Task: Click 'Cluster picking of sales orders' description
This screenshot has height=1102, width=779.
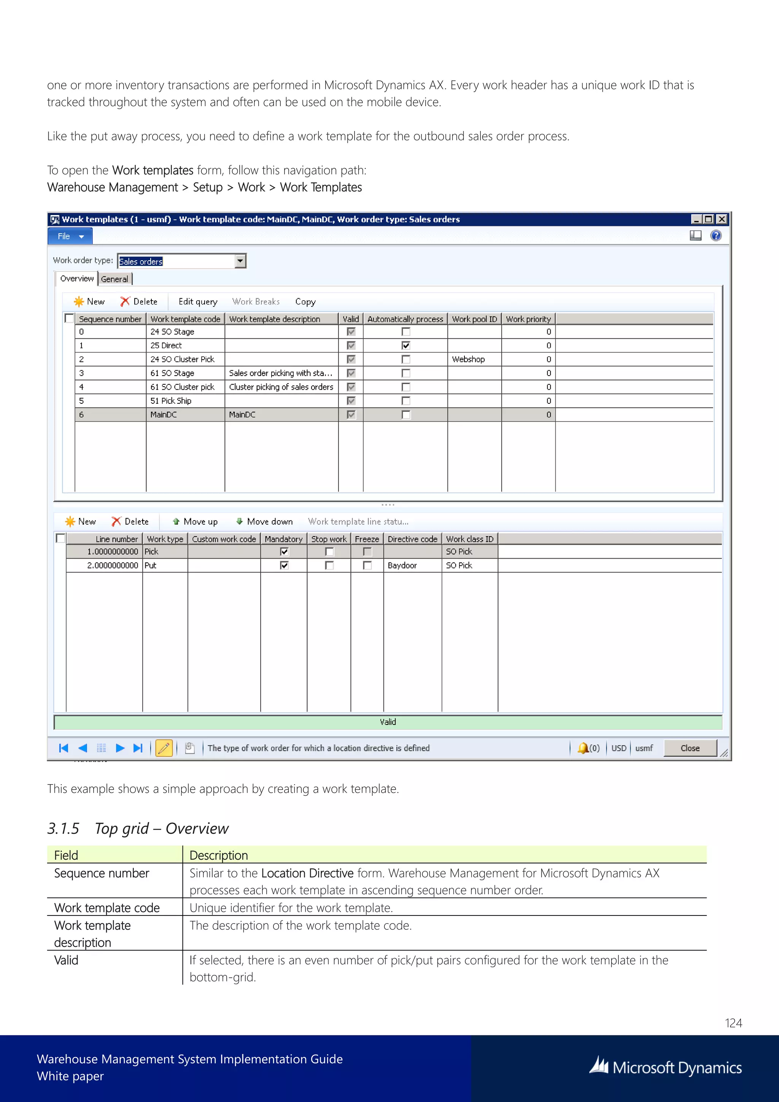Action: point(281,387)
